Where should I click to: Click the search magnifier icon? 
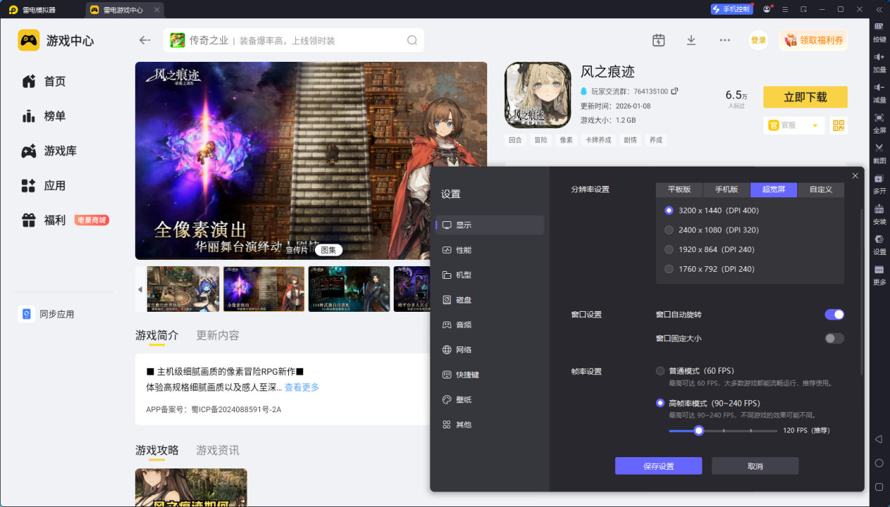(412, 40)
